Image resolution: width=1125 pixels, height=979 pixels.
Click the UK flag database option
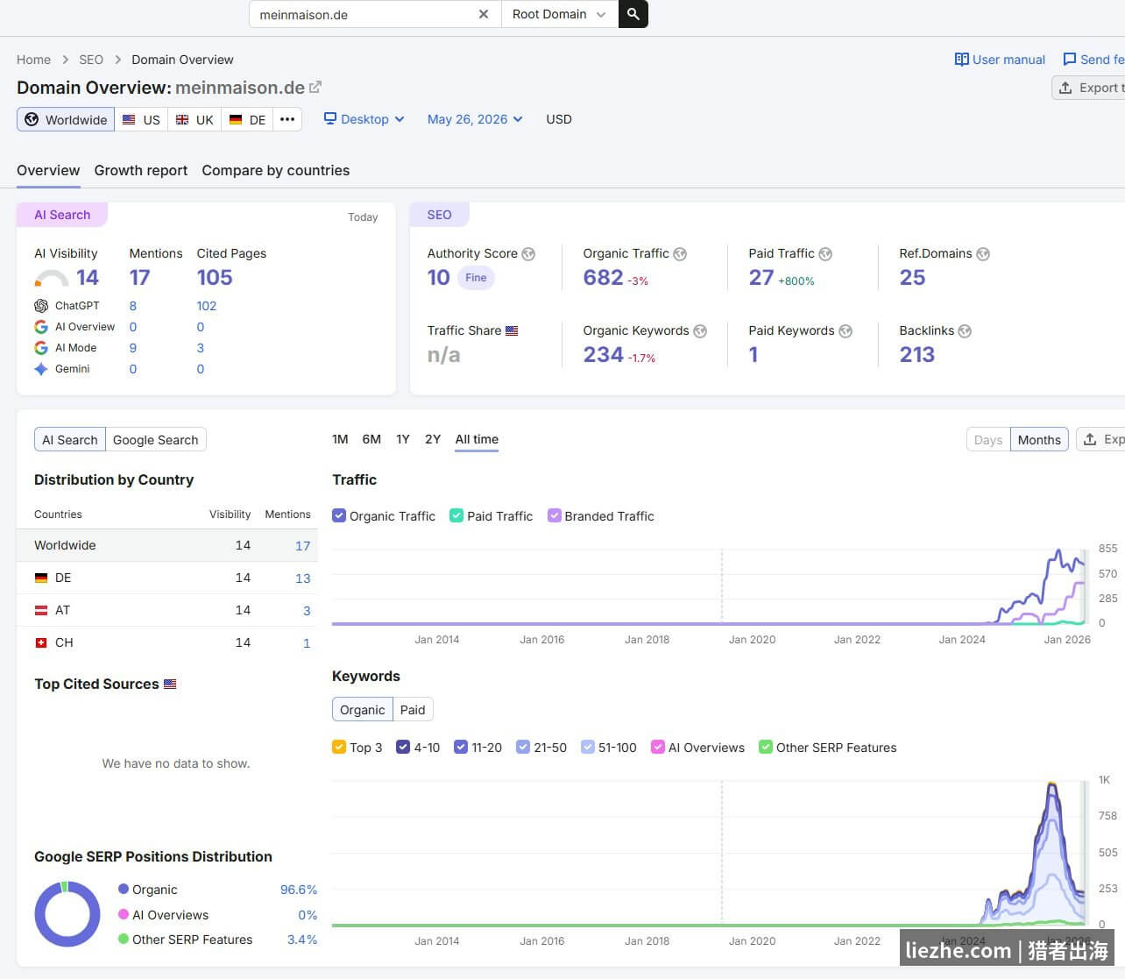[195, 119]
